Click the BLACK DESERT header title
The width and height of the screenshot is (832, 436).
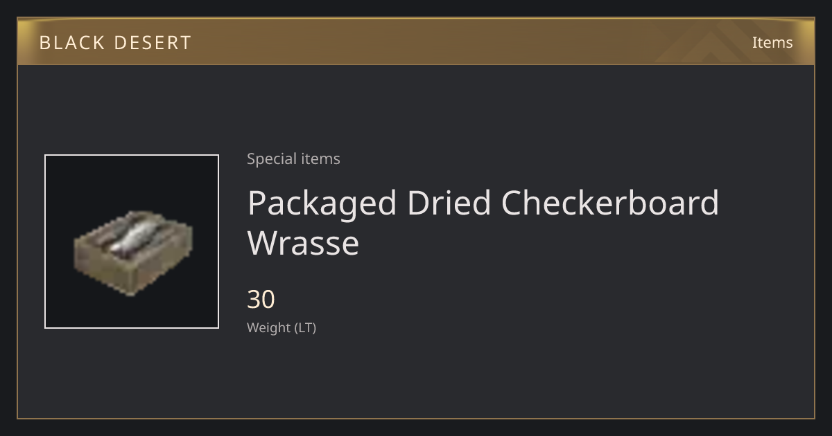tap(115, 43)
